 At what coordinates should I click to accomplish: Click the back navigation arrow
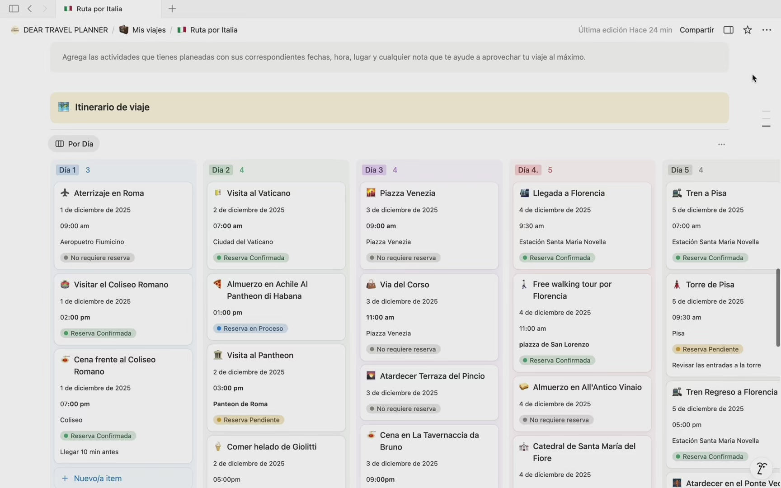[30, 9]
